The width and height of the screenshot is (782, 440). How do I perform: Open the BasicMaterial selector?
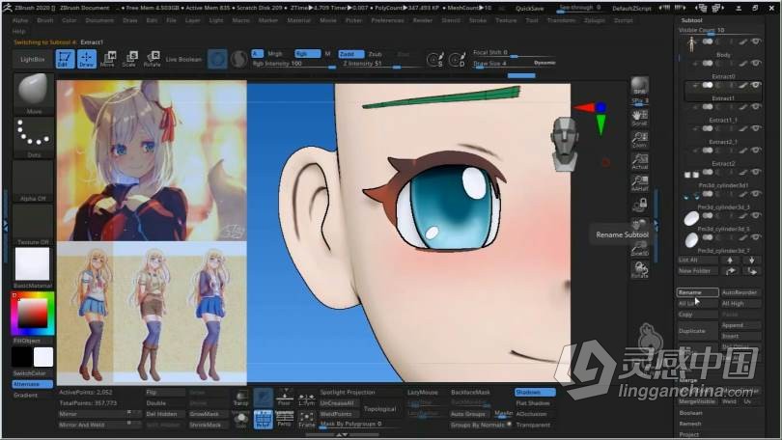[34, 267]
